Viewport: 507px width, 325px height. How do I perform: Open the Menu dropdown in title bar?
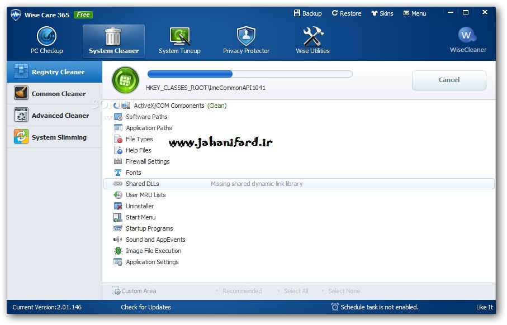pos(415,13)
